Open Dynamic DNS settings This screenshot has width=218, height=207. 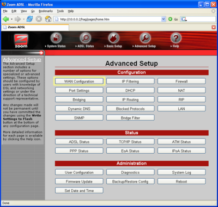coord(79,109)
